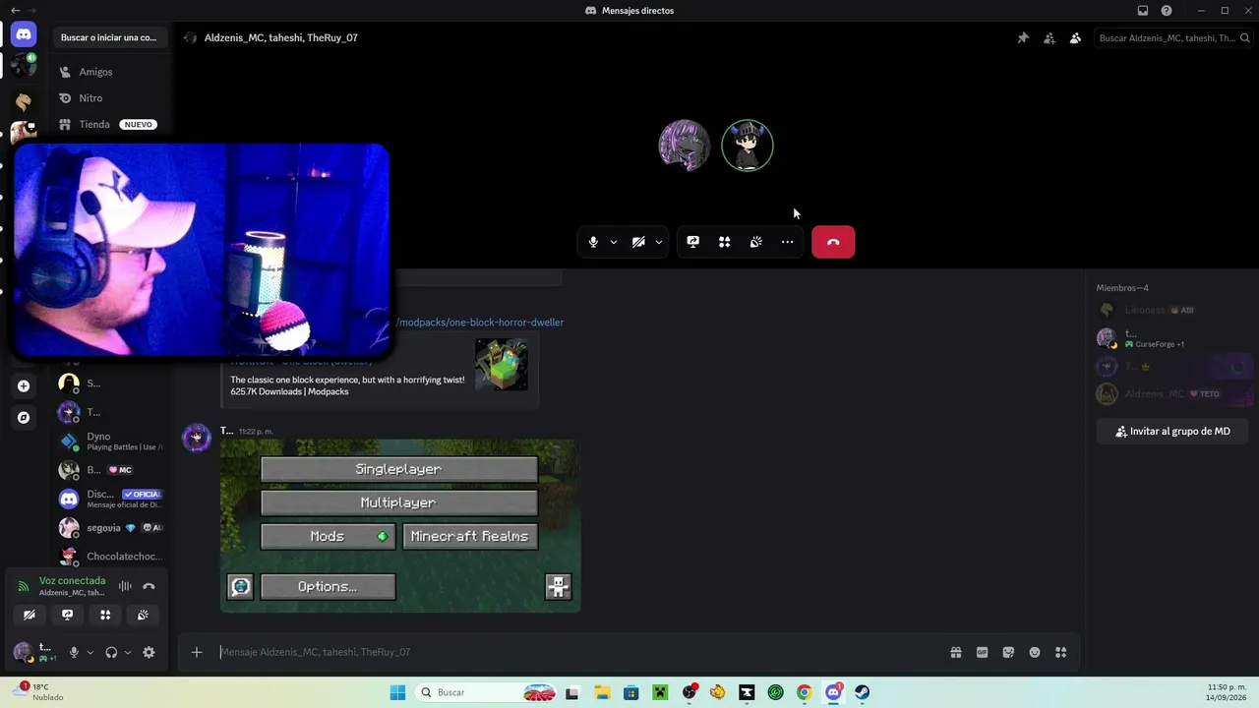Open the message author's avatar at 11:22 p. m.
The height and width of the screenshot is (708, 1259).
coord(197,439)
